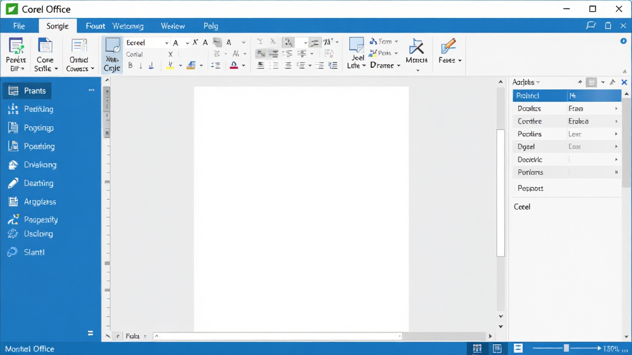Select Argglerss in the sidebar

[x=32, y=202]
